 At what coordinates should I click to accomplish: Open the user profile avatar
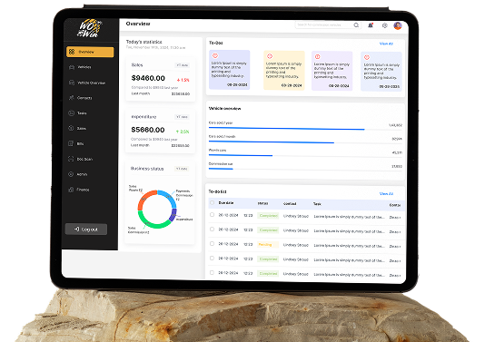pos(398,26)
